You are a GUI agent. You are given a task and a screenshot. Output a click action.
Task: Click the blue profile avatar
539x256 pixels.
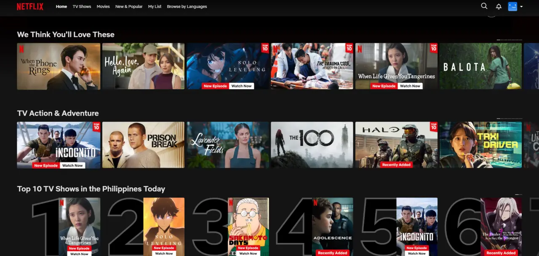click(512, 6)
